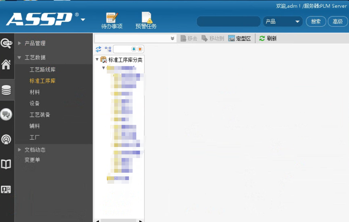Screen dimensions: 349x222
Task: Click the blue down arrow in tree search
Action: 134,49
